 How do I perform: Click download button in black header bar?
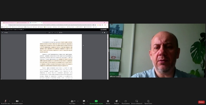point(104,30)
